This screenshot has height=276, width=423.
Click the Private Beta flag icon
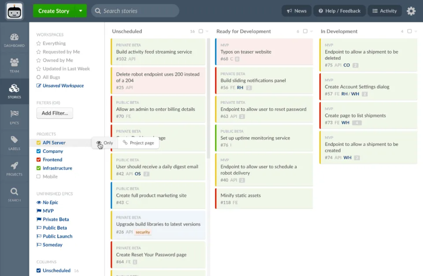coord(39,219)
